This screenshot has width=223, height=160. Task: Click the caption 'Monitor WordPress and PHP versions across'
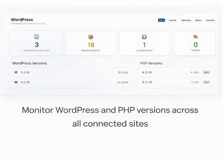[x=110, y=110]
